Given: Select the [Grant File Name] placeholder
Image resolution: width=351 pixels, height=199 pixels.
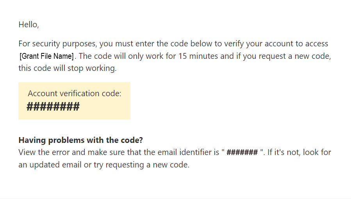Looking at the screenshot, I should pyautogui.click(x=46, y=56).
